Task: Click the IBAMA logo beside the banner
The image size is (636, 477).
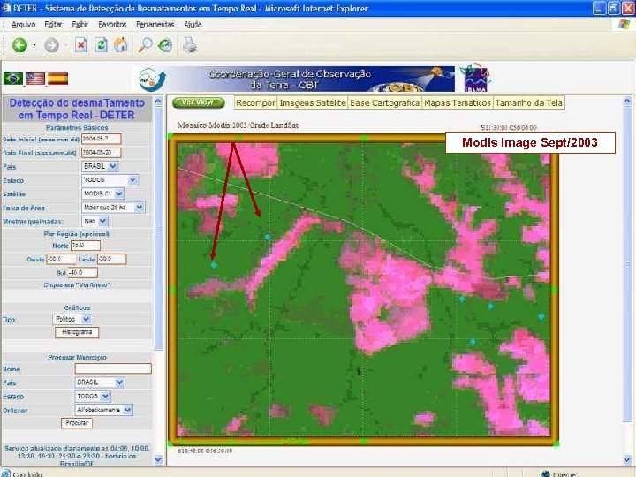Action: [x=476, y=78]
